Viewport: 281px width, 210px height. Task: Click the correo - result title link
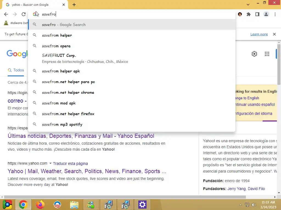point(17,101)
